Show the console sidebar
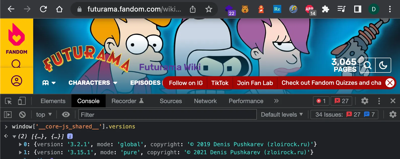Viewport: 400px width, 159px height. tap(8, 115)
